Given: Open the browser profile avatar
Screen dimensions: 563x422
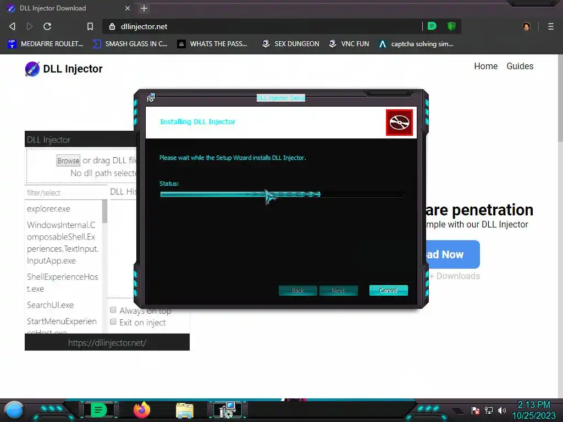Looking at the screenshot, I should point(526,26).
